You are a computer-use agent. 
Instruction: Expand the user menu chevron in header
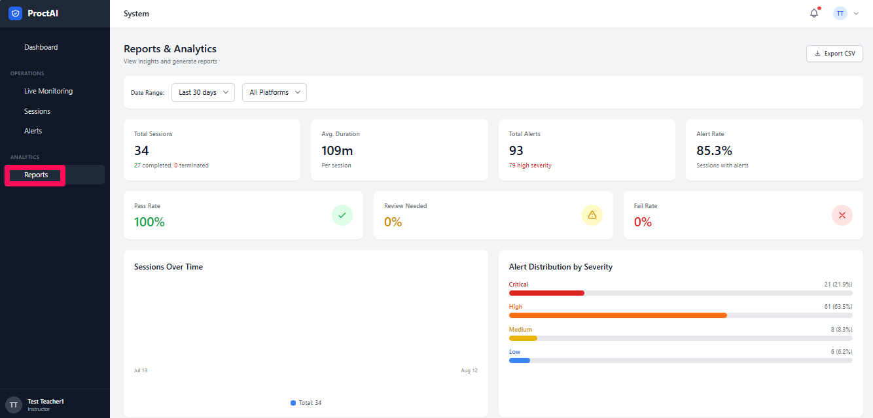856,13
